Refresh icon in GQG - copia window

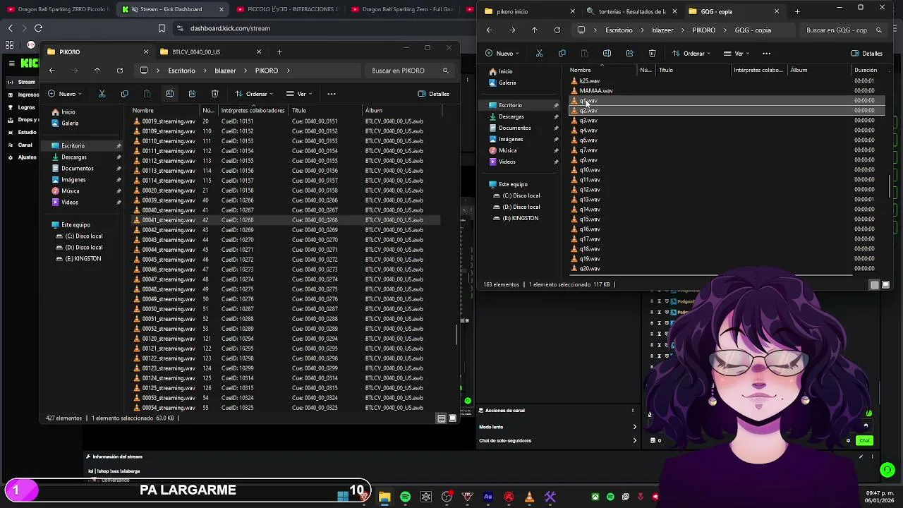coord(557,30)
